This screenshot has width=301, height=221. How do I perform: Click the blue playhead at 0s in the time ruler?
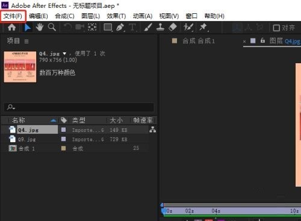coord(164,211)
